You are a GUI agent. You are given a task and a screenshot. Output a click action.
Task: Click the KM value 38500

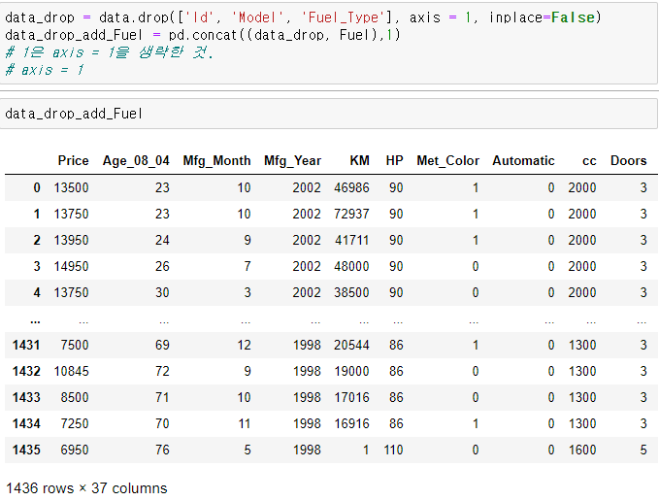351,292
